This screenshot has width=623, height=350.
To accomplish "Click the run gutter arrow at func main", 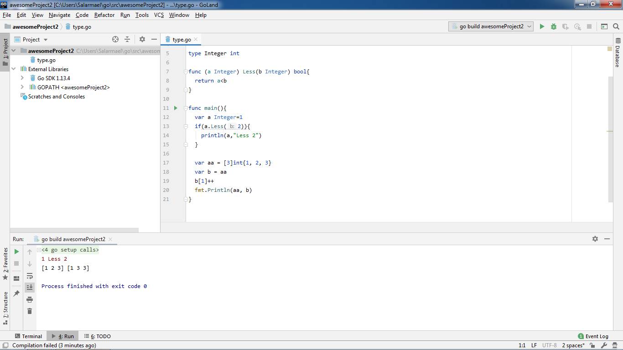I will pos(176,108).
